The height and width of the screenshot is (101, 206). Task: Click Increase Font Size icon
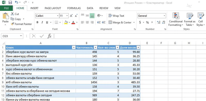point(71,16)
